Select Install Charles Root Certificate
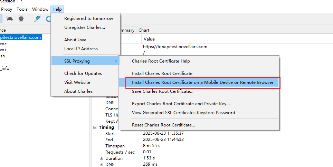Viewport: 333px width, 167px height. (x=162, y=74)
